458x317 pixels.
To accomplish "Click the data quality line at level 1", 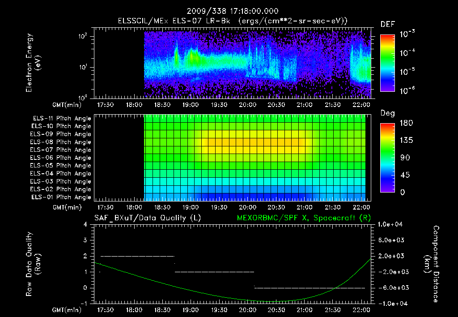I will [x=214, y=272].
